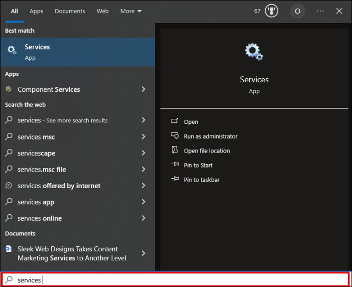352x287 pixels.
Task: Click the user account circle icon
Action: [297, 11]
